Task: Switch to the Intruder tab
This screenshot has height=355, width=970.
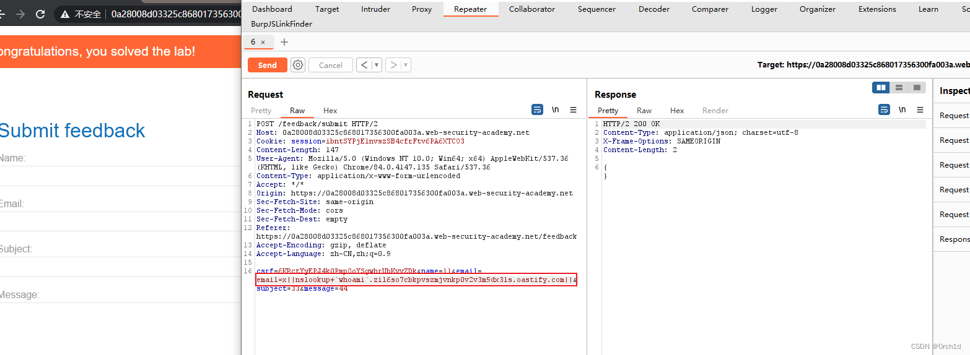Action: [375, 9]
